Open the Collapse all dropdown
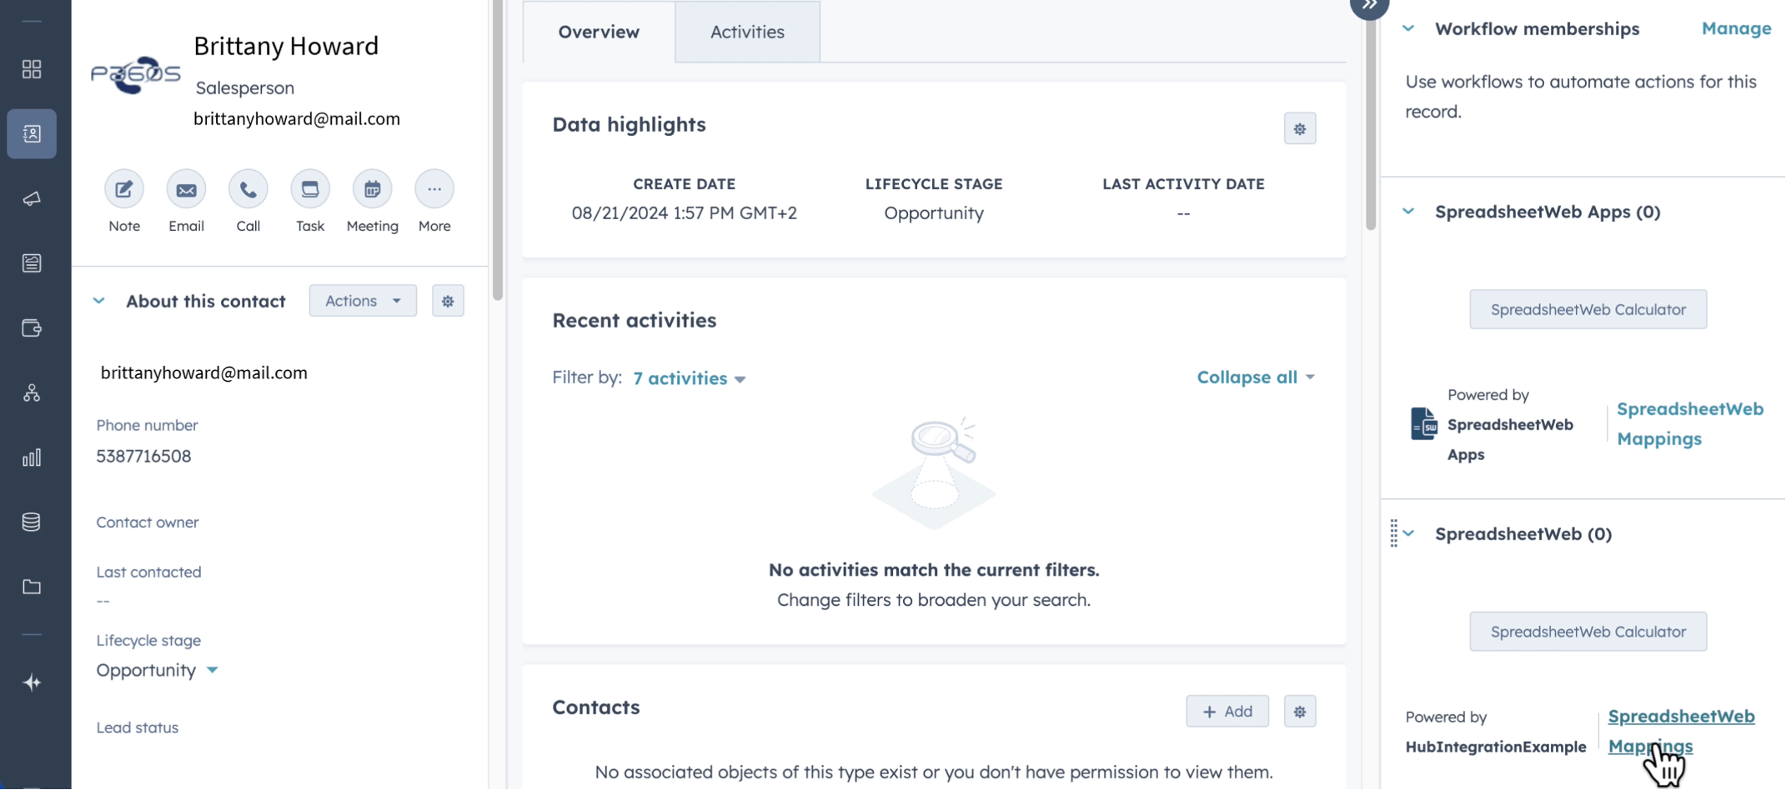Image resolution: width=1786 pixels, height=790 pixels. 1256,377
